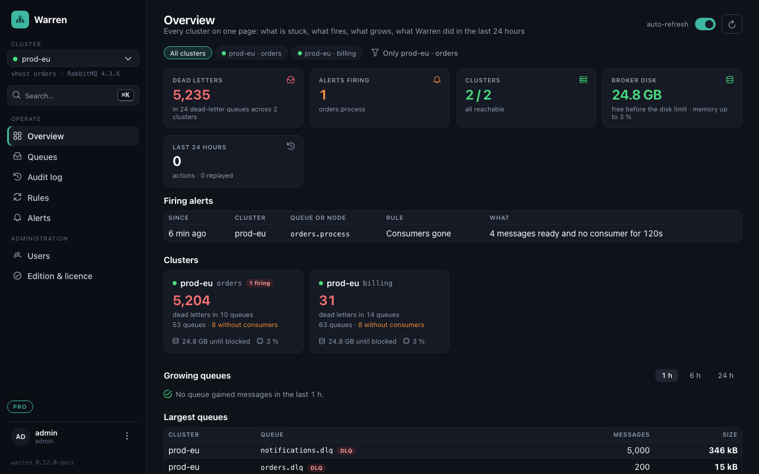Click the Consumers gone rule cell
The image size is (759, 474).
[419, 233]
